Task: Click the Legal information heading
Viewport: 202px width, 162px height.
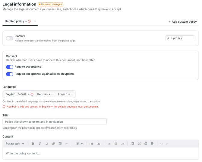Action: point(19,4)
